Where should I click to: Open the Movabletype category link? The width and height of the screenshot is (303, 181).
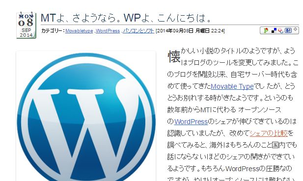pos(79,31)
